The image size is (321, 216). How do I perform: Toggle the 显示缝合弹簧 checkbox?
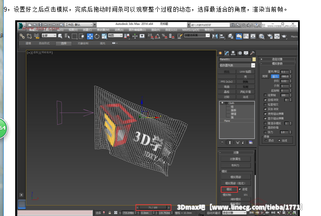(x=265, y=119)
